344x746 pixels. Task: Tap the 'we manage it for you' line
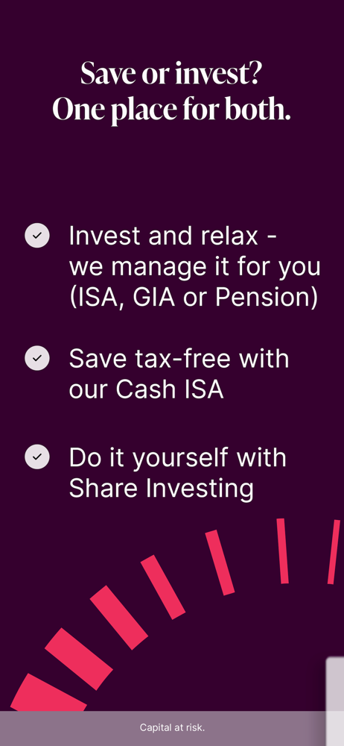(x=195, y=267)
